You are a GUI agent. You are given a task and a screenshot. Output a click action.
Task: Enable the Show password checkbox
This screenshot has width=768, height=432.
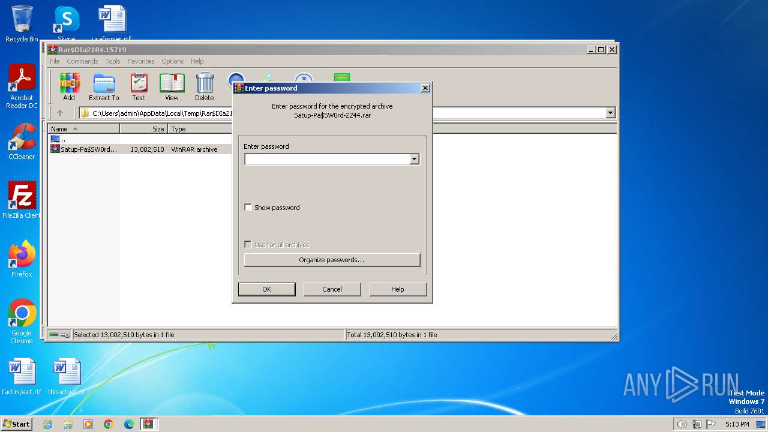tap(248, 208)
